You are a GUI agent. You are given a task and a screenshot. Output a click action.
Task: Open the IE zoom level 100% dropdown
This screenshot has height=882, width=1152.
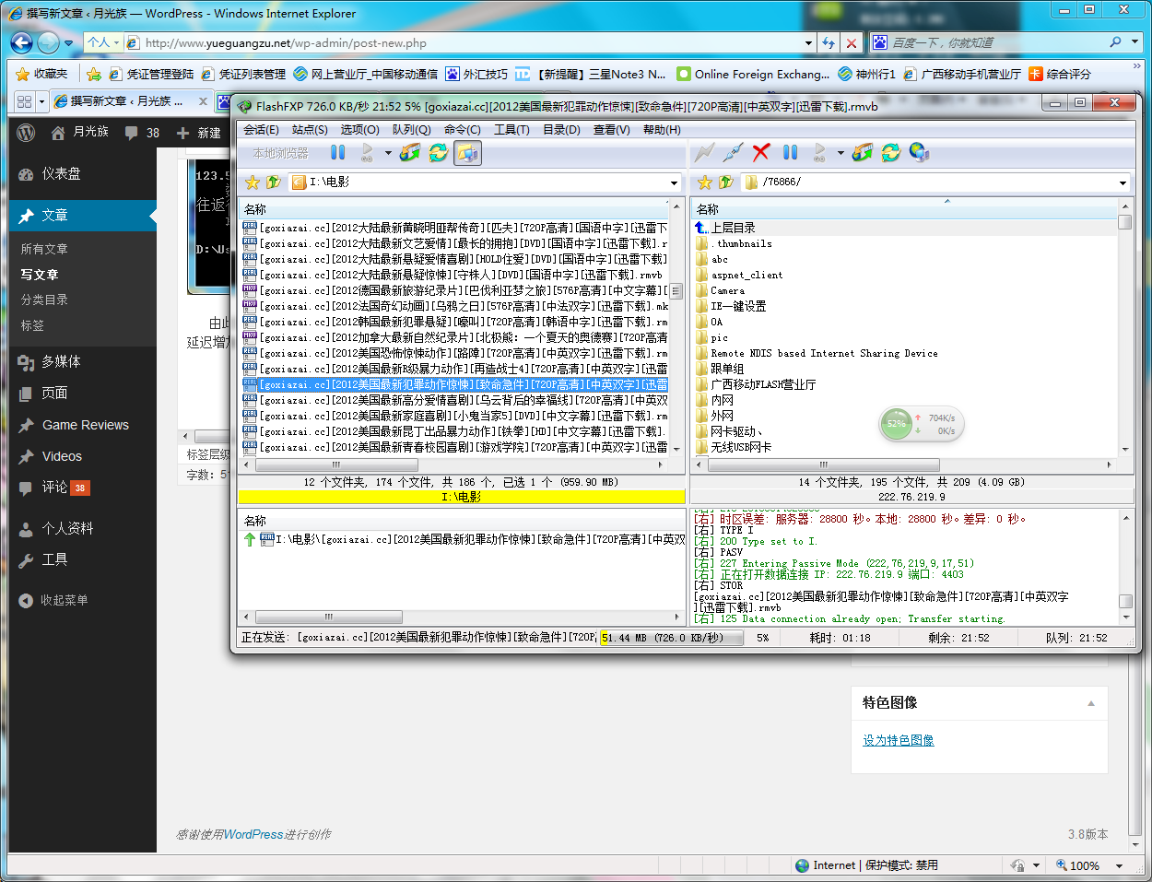tap(1119, 865)
